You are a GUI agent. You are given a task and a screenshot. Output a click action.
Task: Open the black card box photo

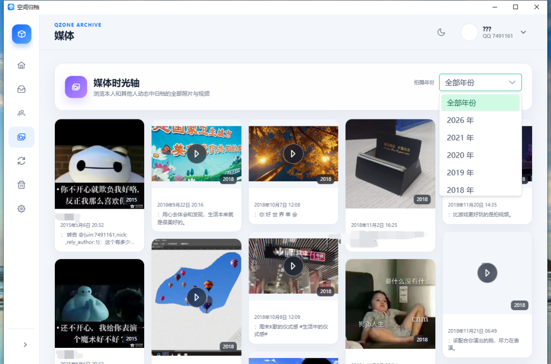click(x=390, y=164)
